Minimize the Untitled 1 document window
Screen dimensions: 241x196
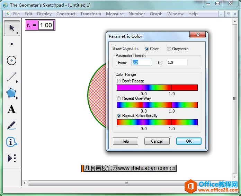point(221,14)
